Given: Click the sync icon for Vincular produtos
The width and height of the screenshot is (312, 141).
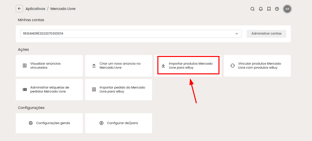Looking at the screenshot, I should click(x=233, y=66).
